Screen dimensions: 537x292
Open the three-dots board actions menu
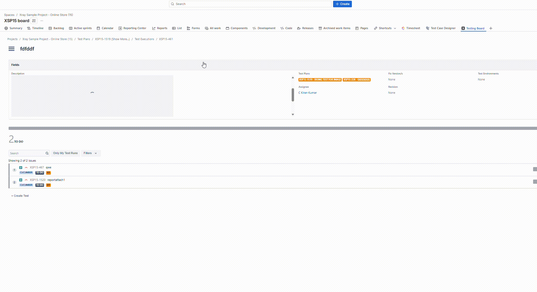point(42,21)
